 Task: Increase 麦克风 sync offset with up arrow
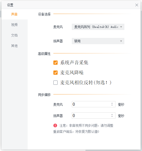(x=112, y=103)
